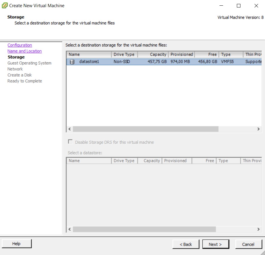The image size is (265, 255).
Task: Go to Name and Location step
Action: [x=25, y=51]
